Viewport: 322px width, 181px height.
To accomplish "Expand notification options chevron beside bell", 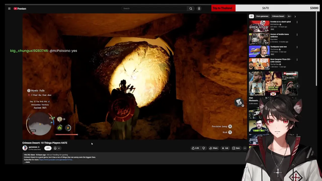I will (59, 148).
